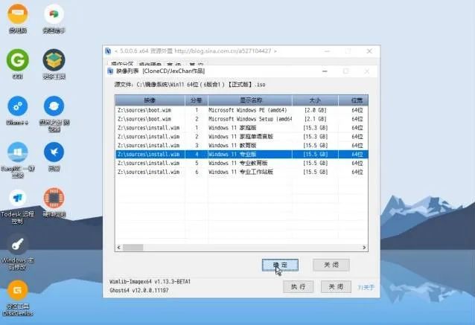Viewport: 475px width, 325px height.
Task: Sort by the 大小 column header
Action: pyautogui.click(x=315, y=100)
